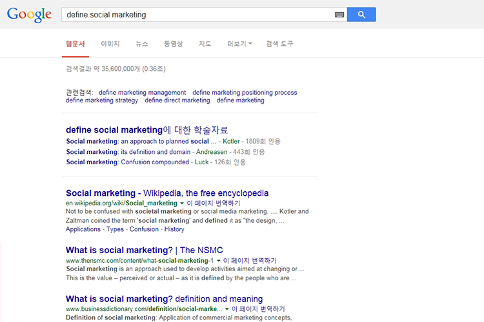This screenshot has width=484, height=322.
Task: Expand the dropdown arrow next to en.wikipedia.org URL
Action: pos(182,204)
